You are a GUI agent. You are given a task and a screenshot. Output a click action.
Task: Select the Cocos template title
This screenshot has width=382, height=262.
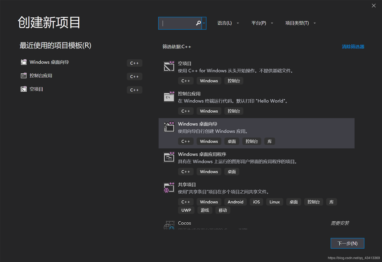184,223
